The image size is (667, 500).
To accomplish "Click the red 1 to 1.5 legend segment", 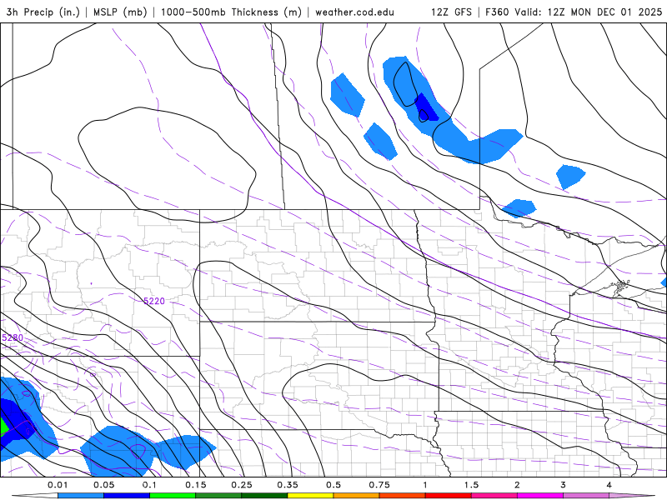I will click(x=449, y=496).
